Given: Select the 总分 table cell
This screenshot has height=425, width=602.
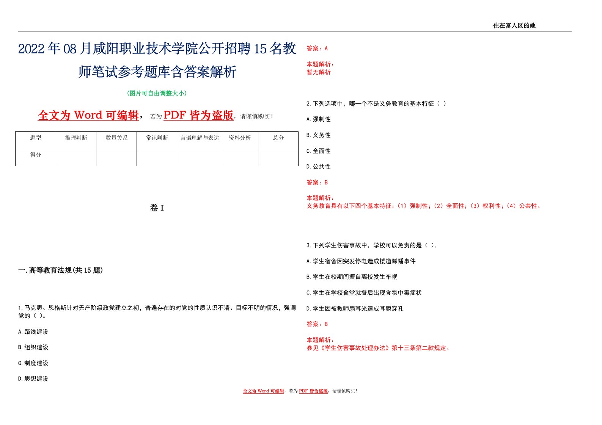Looking at the screenshot, I should point(278,140).
